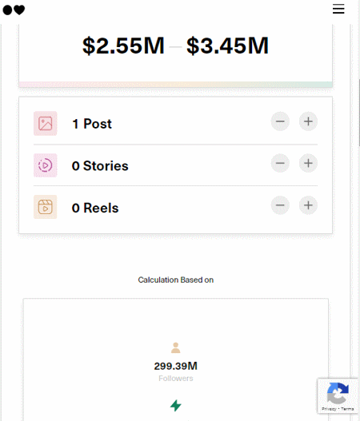Click the 299.39M followers count
360x421 pixels.
click(175, 366)
